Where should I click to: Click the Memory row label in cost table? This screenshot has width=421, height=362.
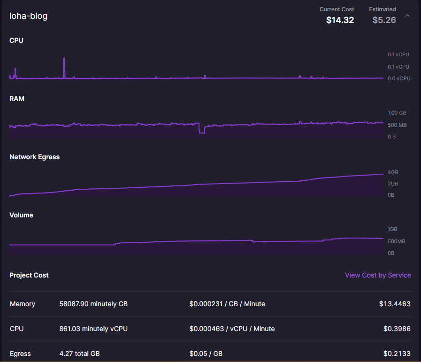pos(23,304)
